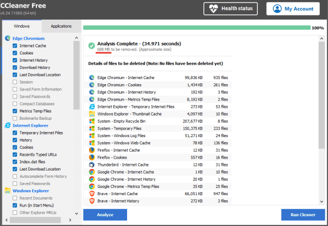Click Thunderbird icon beside Thunderbird - Internet Cache
The height and width of the screenshot is (226, 328).
click(92, 165)
